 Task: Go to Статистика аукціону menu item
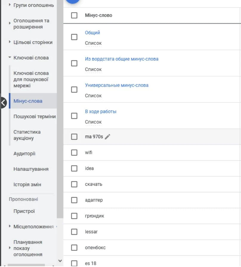(27, 135)
